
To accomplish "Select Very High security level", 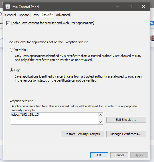I will [x=11, y=50].
